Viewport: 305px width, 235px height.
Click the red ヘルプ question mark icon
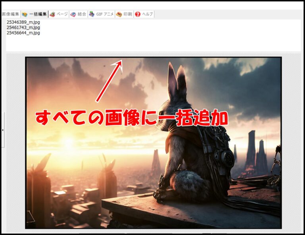point(137,14)
